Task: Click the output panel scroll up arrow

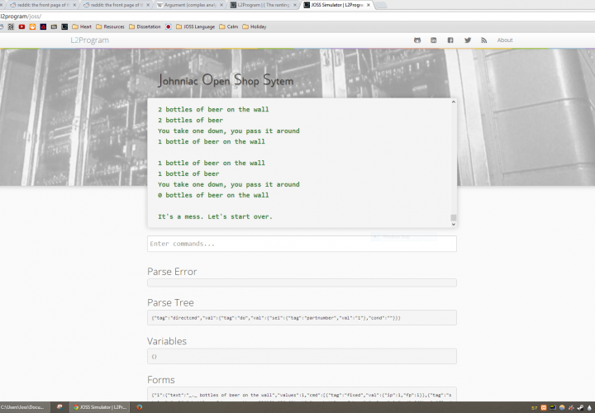Action: pyautogui.click(x=453, y=102)
